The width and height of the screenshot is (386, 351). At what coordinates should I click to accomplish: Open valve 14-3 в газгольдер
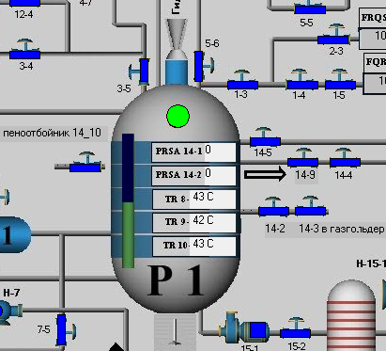(311, 206)
